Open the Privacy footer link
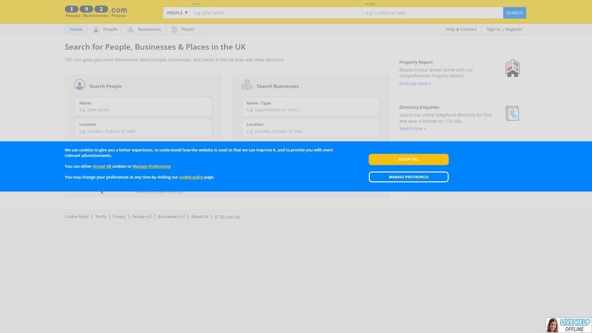Screen dimensions: 592x333 (x=119, y=216)
